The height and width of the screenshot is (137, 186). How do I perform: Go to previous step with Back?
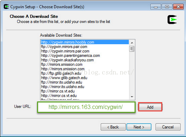tap(113, 127)
